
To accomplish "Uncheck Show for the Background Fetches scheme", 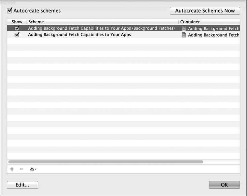I will coord(17,28).
